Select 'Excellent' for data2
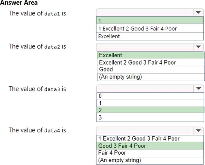Viewport: 205px width, 165px height. tap(150, 55)
